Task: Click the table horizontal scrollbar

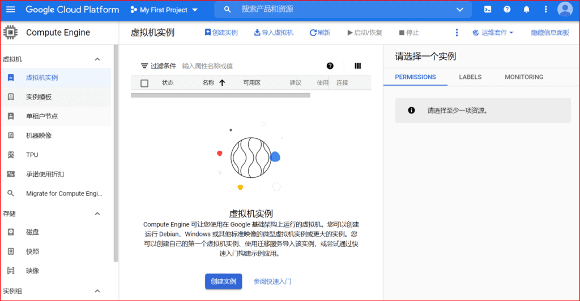Action: coord(220,95)
